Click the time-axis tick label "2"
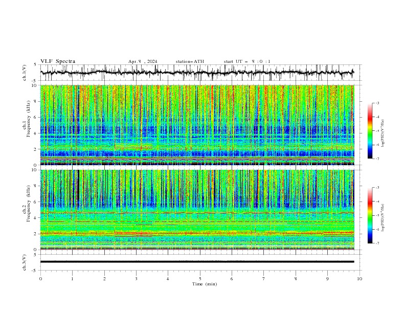This screenshot has height=313, width=405. click(x=104, y=279)
